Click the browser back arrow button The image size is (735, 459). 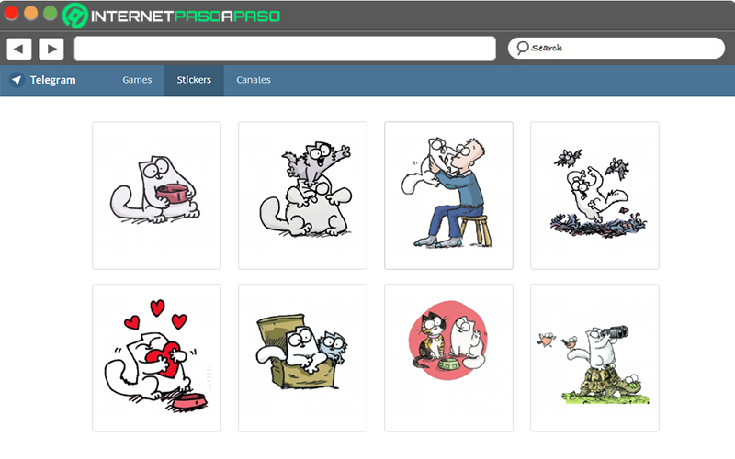[18, 49]
